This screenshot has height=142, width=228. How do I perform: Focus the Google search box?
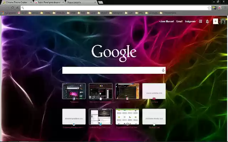point(114,70)
